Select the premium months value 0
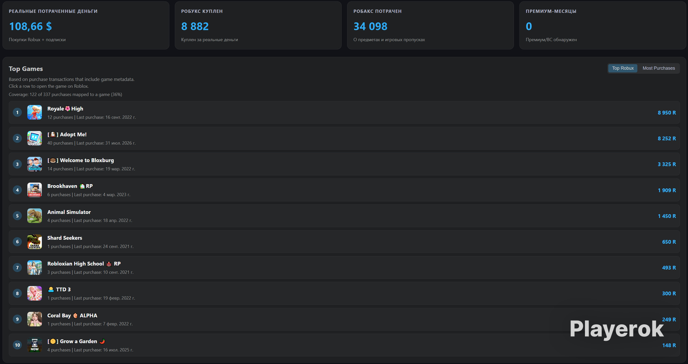This screenshot has width=688, height=364. pyautogui.click(x=529, y=26)
